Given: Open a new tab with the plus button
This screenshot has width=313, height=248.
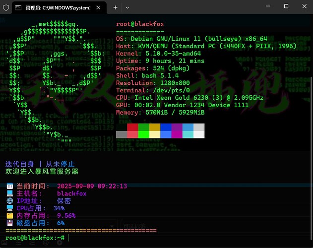Looking at the screenshot, I should click(116, 7).
